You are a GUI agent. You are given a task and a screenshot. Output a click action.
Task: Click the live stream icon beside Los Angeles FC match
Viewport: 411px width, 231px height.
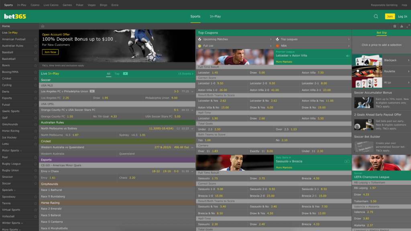click(x=92, y=91)
